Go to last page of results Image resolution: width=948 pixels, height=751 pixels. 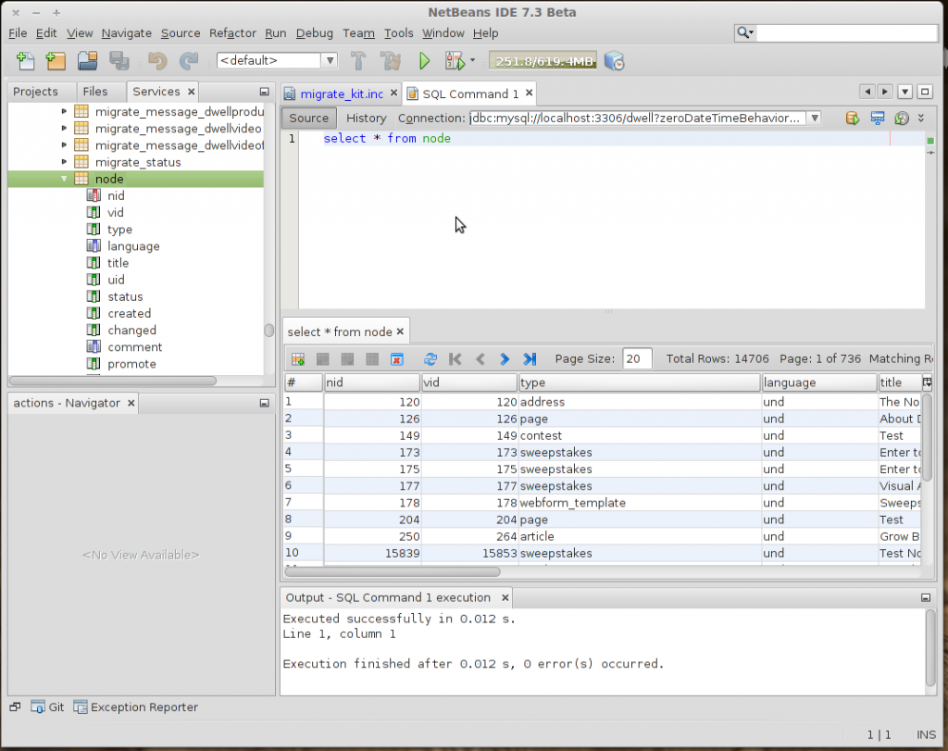[530, 359]
